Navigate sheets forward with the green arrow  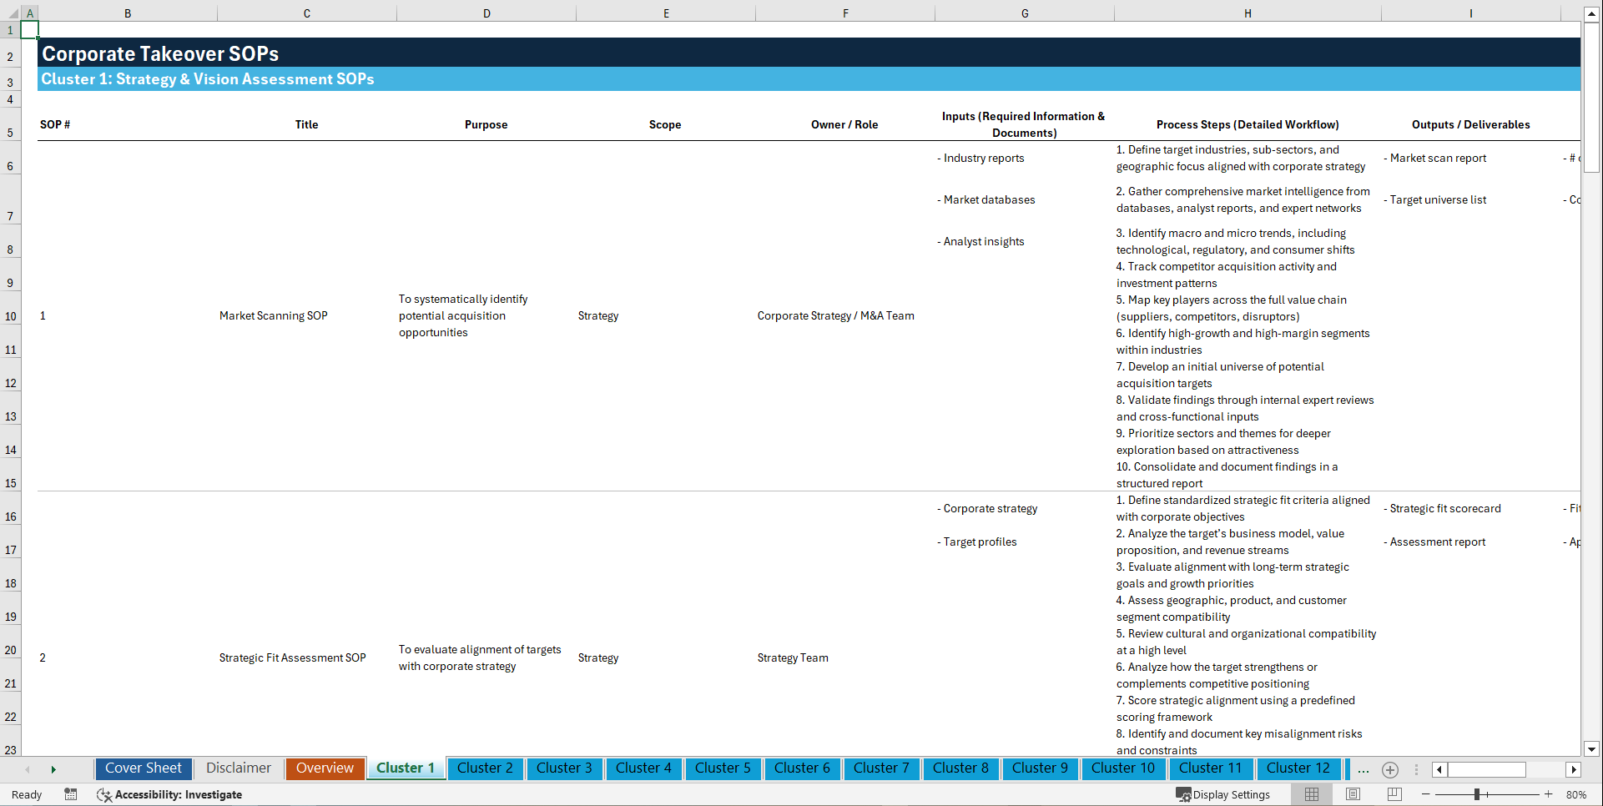point(53,769)
